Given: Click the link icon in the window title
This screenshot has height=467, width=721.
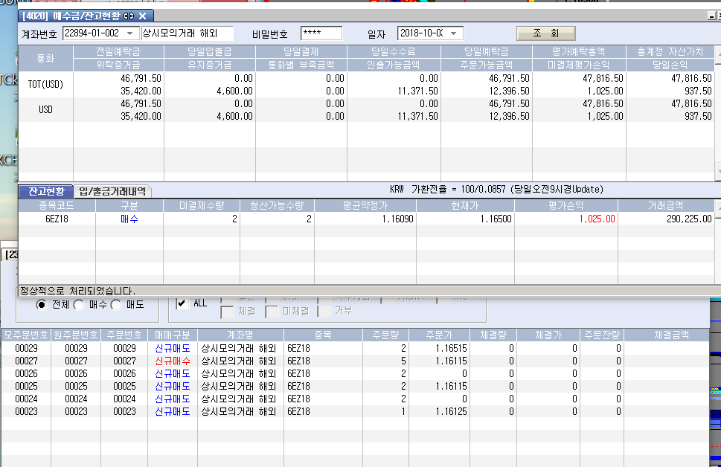Looking at the screenshot, I should coord(129,16).
